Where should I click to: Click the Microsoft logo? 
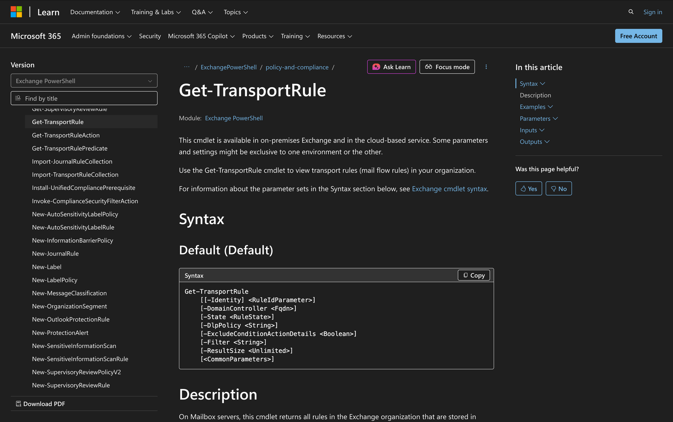(16, 12)
